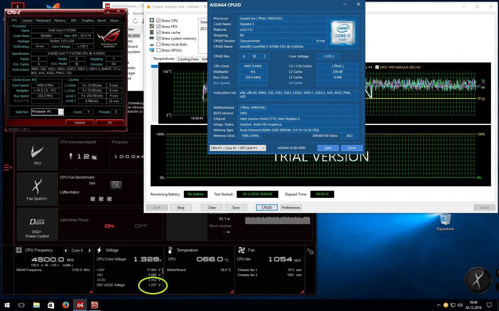This screenshot has width=499, height=311.
Task: Click the Fan panel icon
Action: [x=241, y=250]
